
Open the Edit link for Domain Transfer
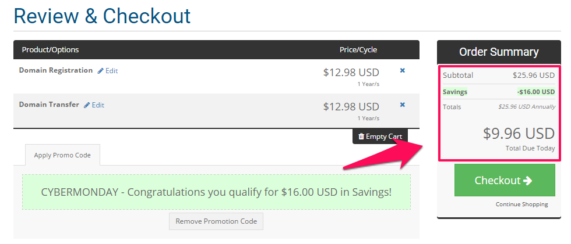pyautogui.click(x=94, y=105)
